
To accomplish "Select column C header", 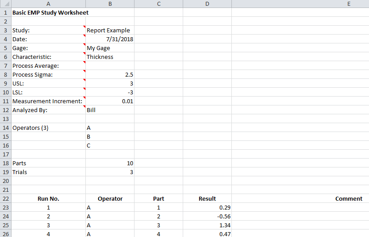I will [158, 4].
